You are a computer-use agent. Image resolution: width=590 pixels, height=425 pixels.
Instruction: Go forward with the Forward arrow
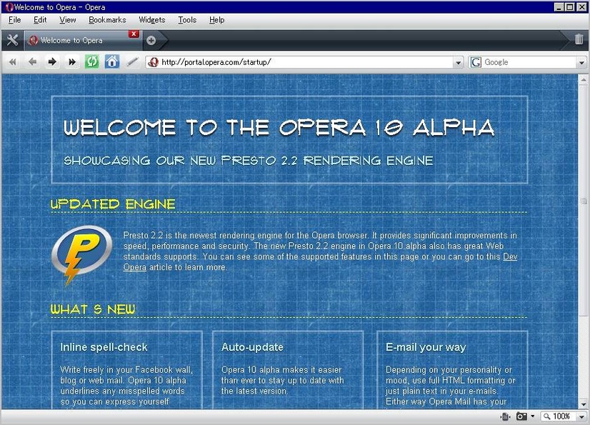point(52,61)
